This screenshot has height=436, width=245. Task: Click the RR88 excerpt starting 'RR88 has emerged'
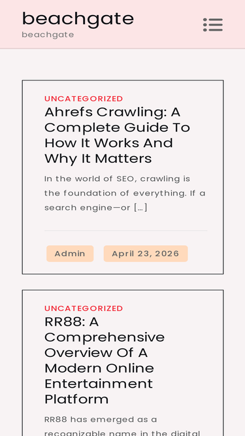pos(122,426)
